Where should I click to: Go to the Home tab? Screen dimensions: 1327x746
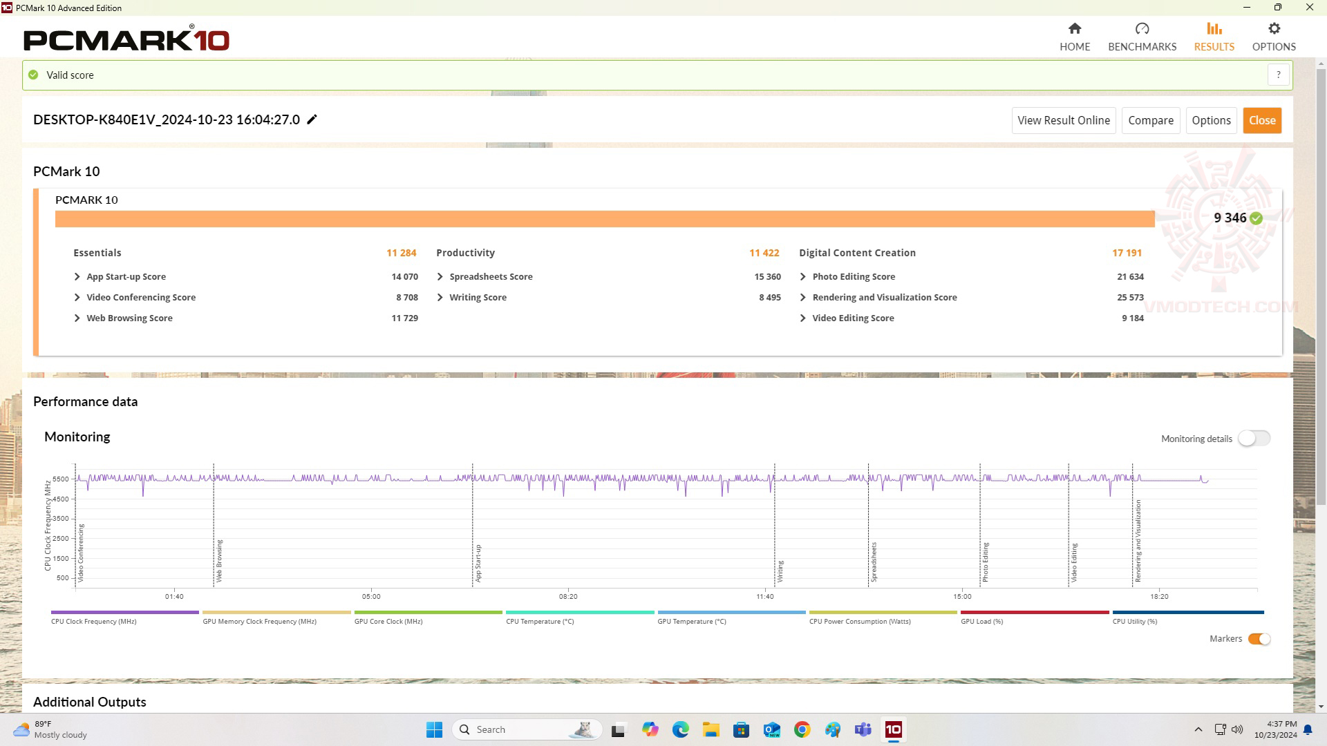[x=1074, y=37]
